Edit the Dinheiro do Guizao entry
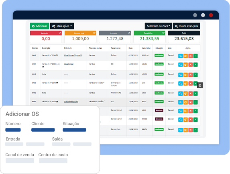The image size is (230, 174). pos(185,83)
